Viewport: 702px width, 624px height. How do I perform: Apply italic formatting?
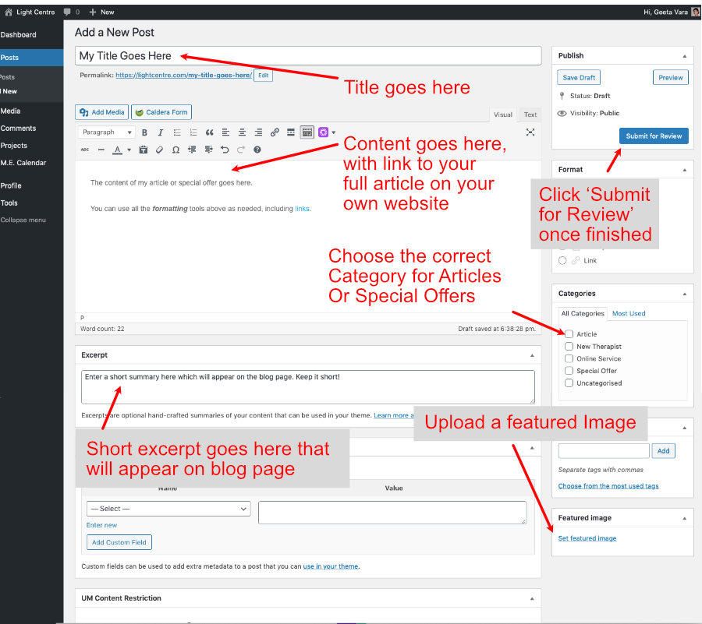pos(161,132)
